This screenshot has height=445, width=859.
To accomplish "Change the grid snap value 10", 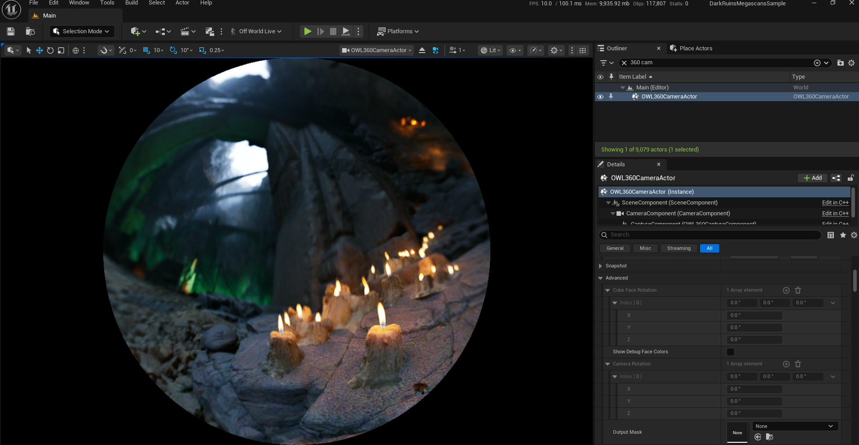I will pyautogui.click(x=159, y=50).
